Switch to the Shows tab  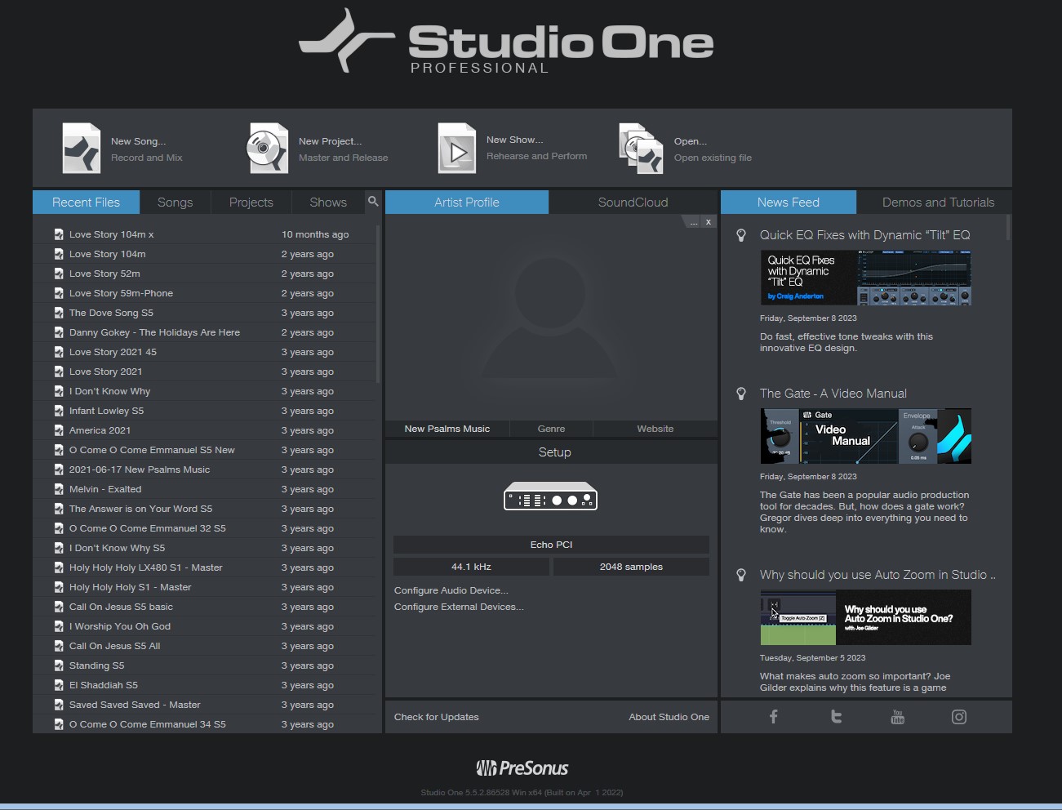click(x=328, y=202)
